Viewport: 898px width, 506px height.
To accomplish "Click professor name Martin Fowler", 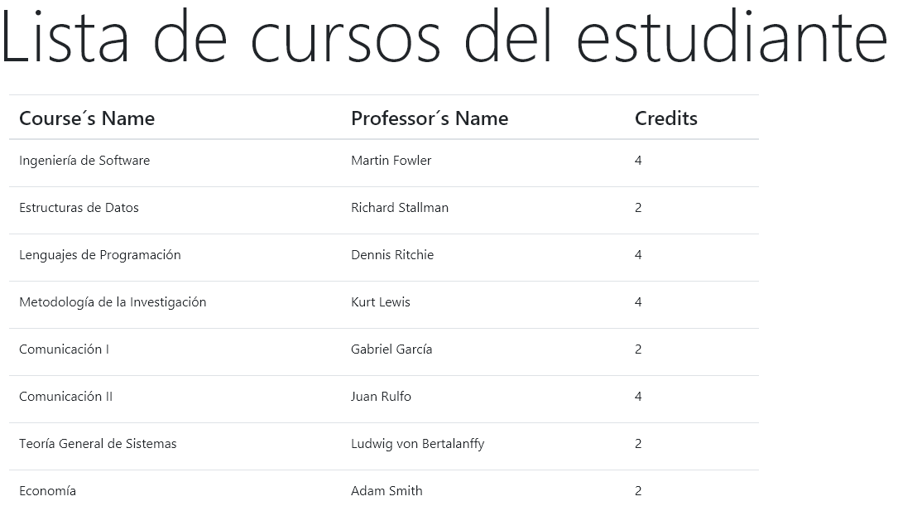I will tap(391, 161).
